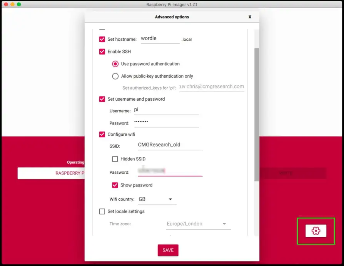Screen dimensions: 344x266
Task: Click the gear advanced settings icon
Action: (x=316, y=231)
